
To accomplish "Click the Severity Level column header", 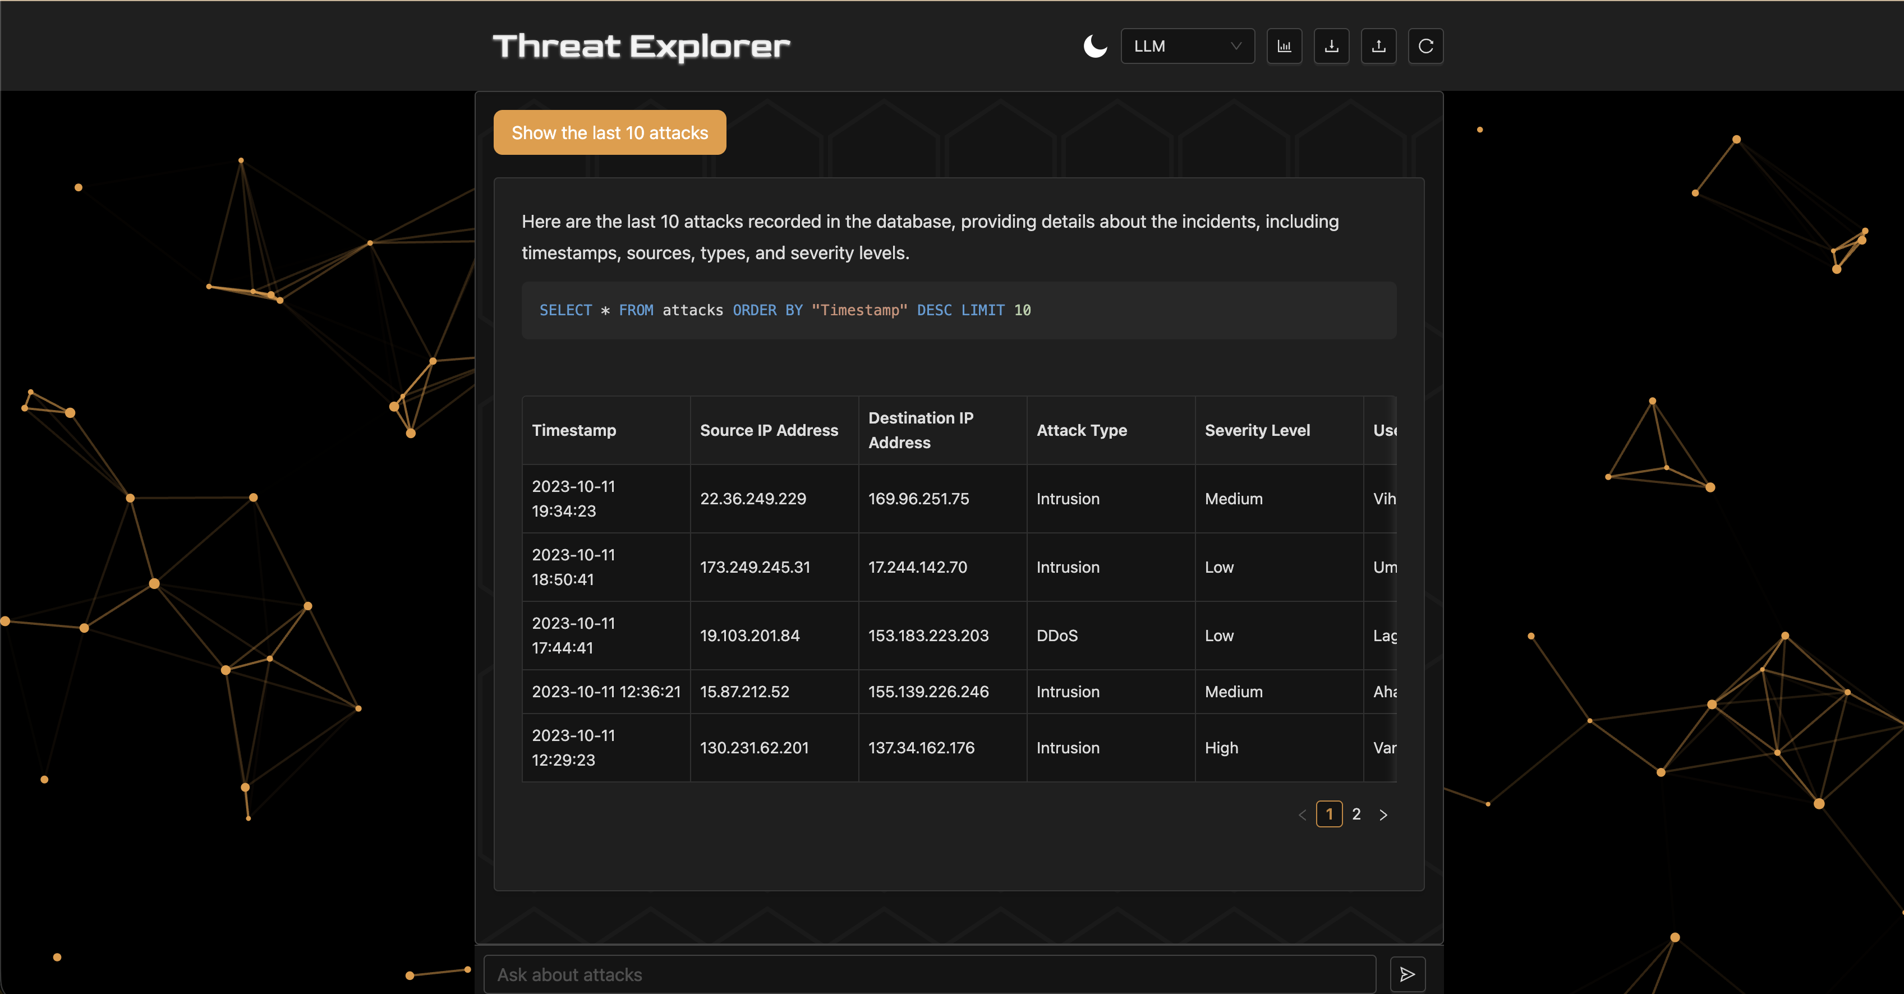I will [x=1257, y=430].
